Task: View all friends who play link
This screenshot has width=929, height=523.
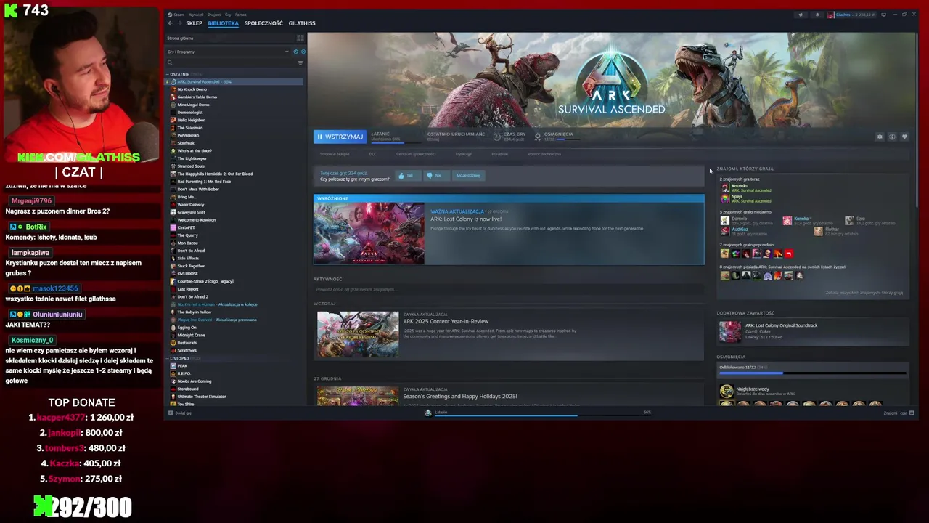Action: click(x=864, y=293)
